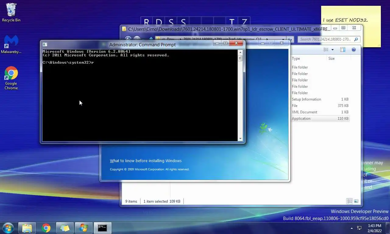Switch to Windows Setup taskbar item
390x234 pixels.
coord(84,228)
